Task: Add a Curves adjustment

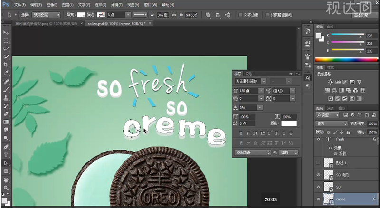Action: coord(345,82)
